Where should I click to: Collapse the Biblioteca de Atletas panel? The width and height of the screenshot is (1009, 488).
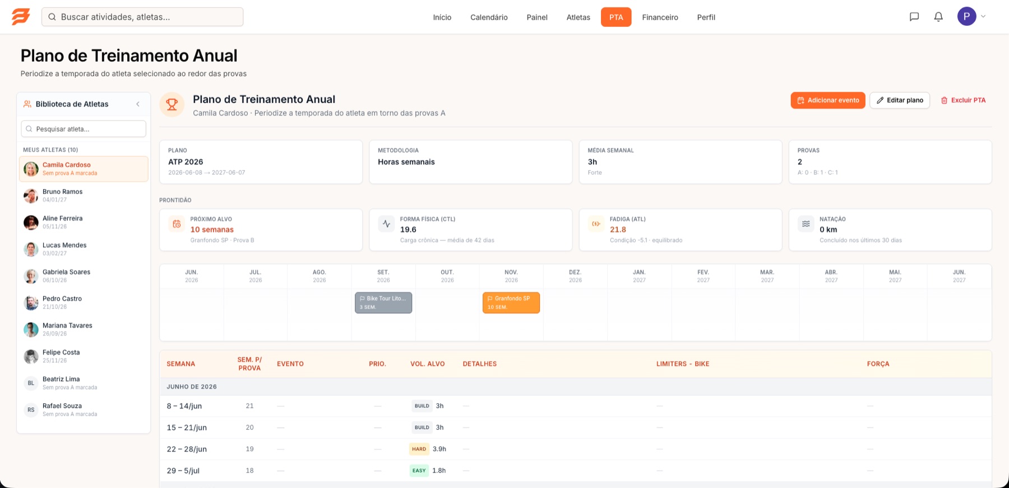(x=138, y=104)
